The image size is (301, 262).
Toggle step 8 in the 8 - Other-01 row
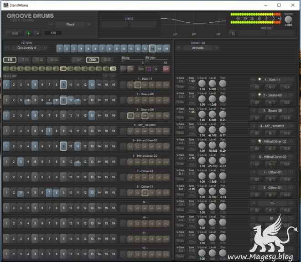pyautogui.click(x=56, y=192)
